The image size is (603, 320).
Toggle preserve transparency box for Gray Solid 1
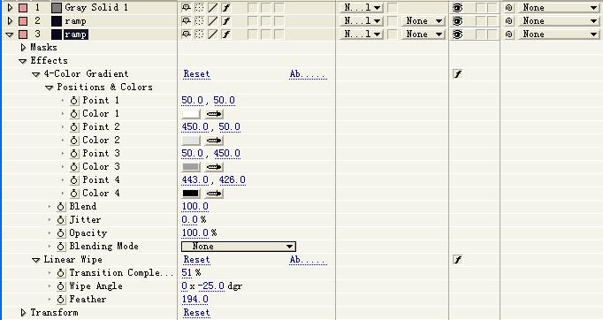pos(393,8)
